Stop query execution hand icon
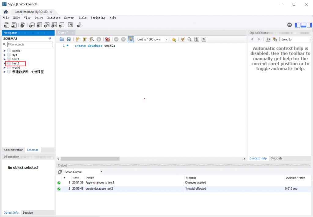Screen dimensions: 313x217 coord(99,39)
